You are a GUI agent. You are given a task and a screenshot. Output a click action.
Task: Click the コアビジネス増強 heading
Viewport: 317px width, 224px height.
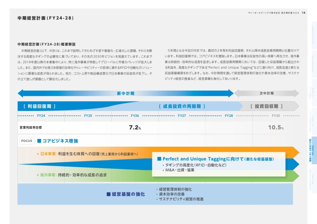point(58,141)
